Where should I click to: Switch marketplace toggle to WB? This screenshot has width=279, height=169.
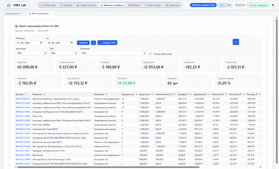229,5
